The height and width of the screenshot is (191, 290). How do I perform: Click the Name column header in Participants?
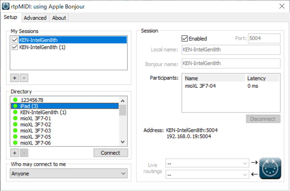[214, 78]
